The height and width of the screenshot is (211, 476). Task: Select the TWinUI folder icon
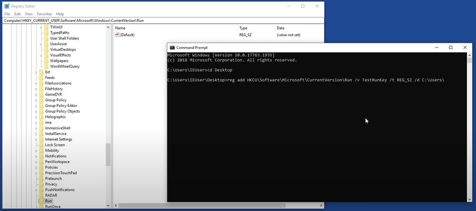46,27
